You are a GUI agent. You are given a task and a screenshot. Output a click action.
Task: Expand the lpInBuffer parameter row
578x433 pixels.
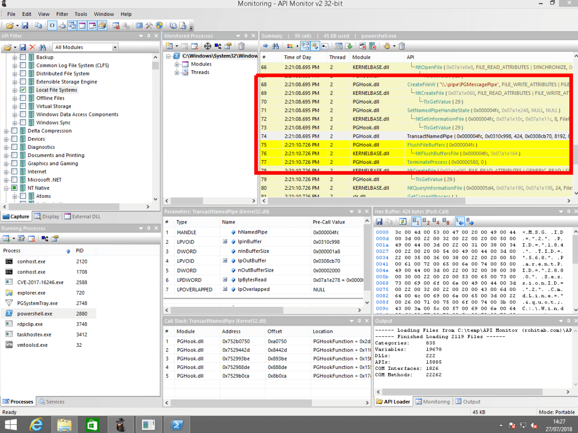(x=224, y=242)
